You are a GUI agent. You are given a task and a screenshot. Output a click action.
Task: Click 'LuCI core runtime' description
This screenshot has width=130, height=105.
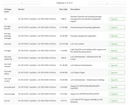77,44
